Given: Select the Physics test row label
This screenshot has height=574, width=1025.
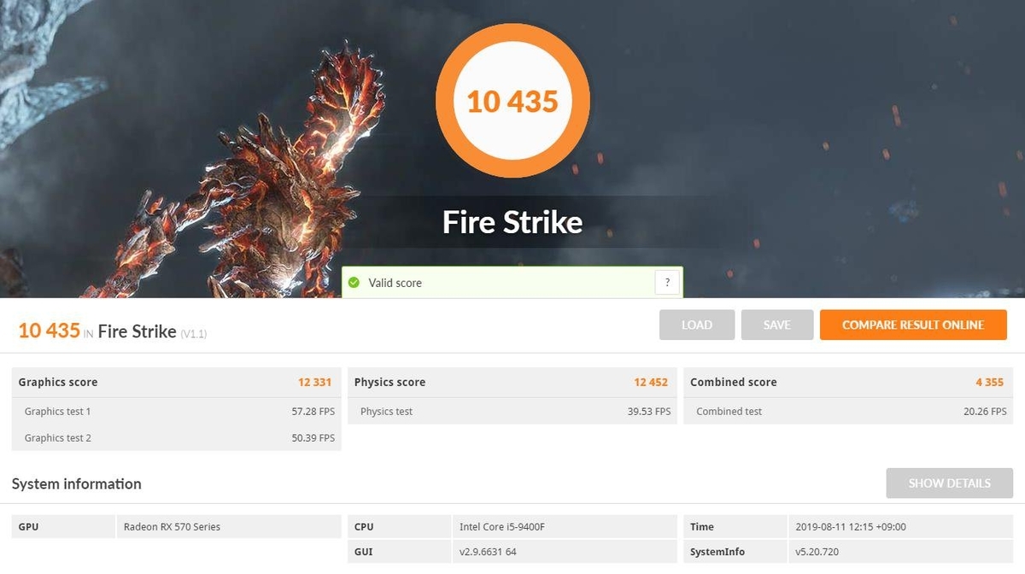Looking at the screenshot, I should coord(386,411).
